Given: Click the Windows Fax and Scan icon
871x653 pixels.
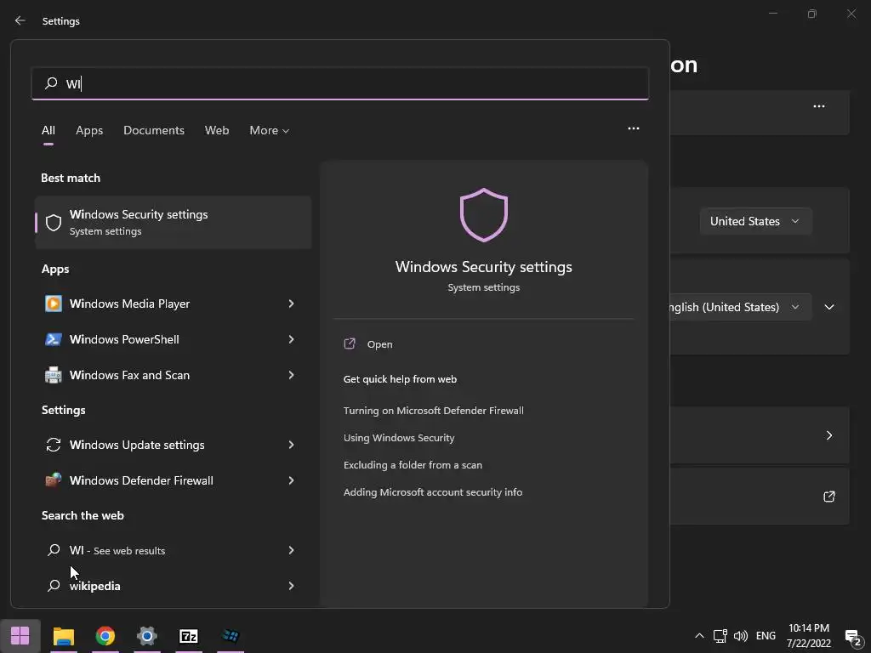Looking at the screenshot, I should 54,375.
